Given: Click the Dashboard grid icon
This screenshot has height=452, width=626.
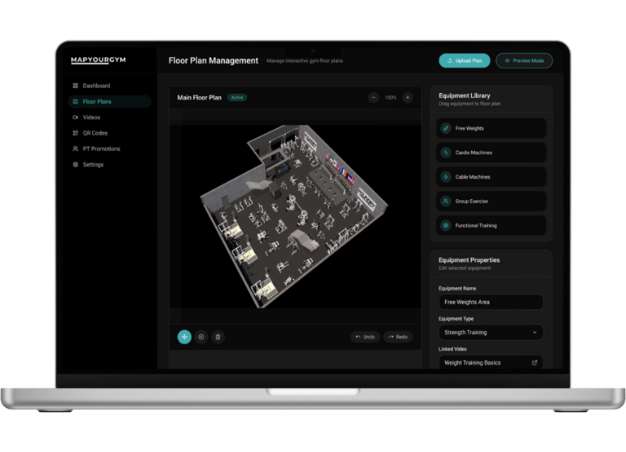Looking at the screenshot, I should tap(76, 86).
